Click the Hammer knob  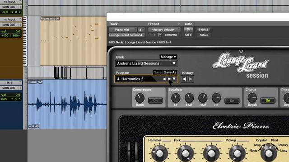[159, 153]
